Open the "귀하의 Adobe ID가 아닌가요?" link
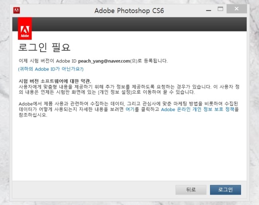 pyautogui.click(x=51, y=69)
